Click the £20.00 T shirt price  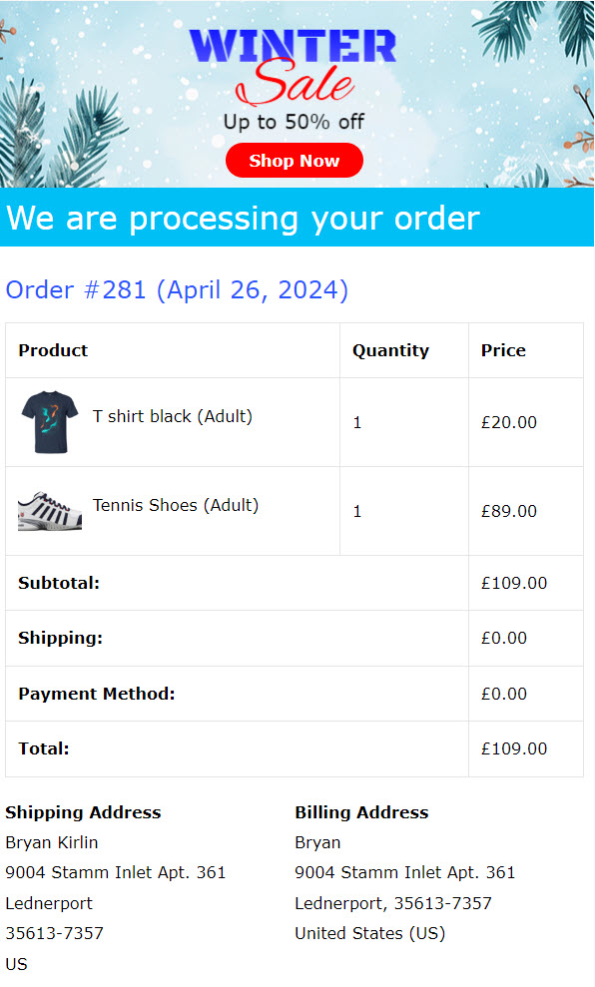click(509, 422)
